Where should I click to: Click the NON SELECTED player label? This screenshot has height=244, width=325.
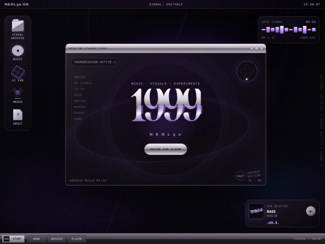[x=277, y=206]
